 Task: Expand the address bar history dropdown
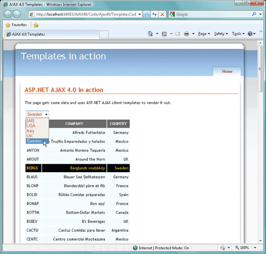coord(140,14)
